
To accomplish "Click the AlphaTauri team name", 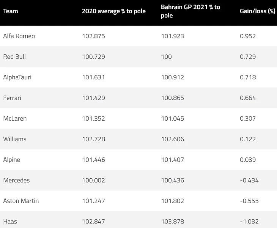I will (17, 77).
